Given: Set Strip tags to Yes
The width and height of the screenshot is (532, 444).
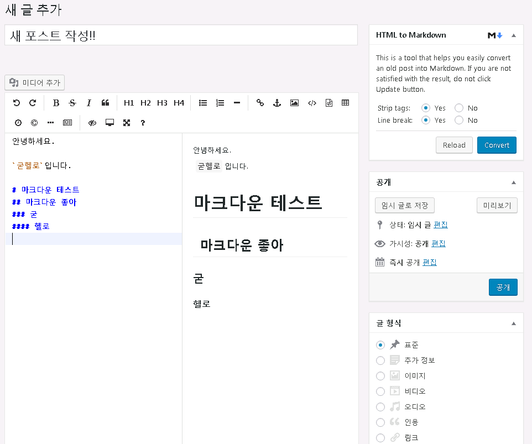Looking at the screenshot, I should 426,108.
